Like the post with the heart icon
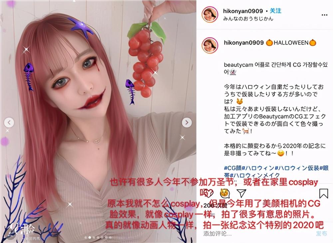The image size is (333, 243). click(209, 193)
